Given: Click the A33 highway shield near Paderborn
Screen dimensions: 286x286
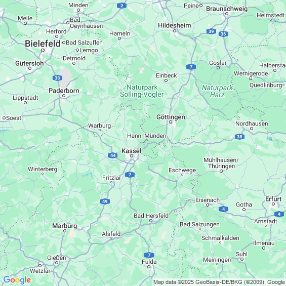Looking at the screenshot, I should tap(57, 78).
